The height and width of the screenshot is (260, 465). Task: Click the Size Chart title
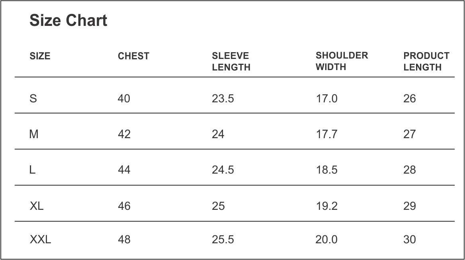(x=68, y=20)
